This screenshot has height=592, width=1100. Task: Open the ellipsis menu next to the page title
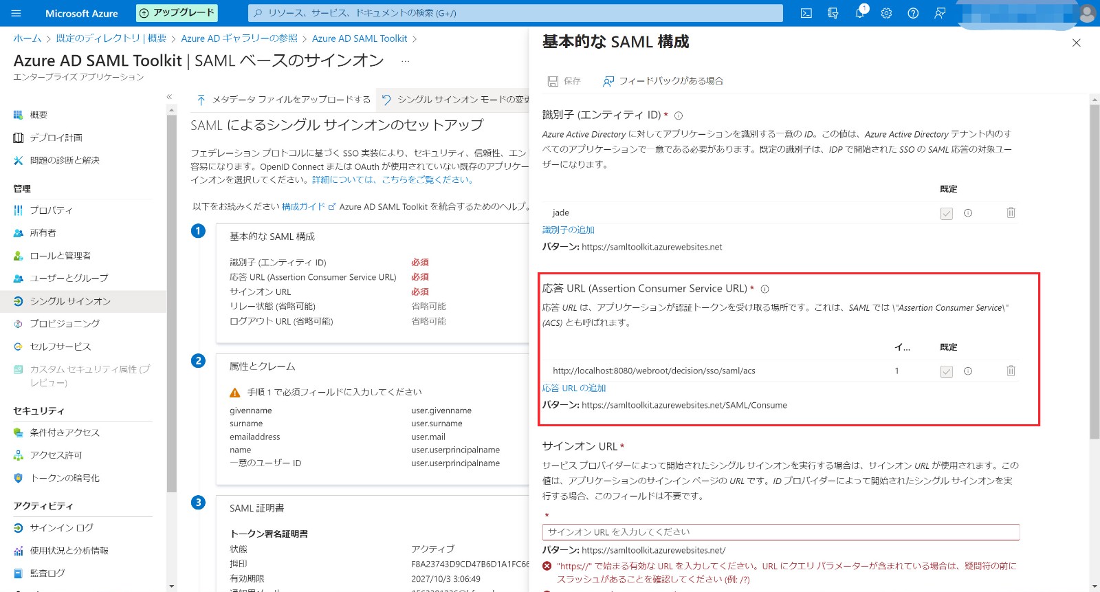click(406, 61)
